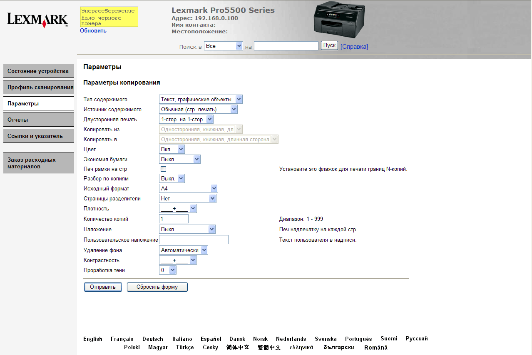
Task: Open the Разбор по копиям dropdown
Action: click(172, 178)
